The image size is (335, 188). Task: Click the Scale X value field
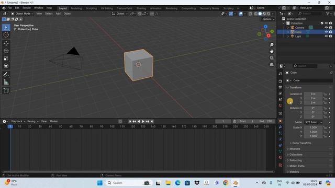click(x=313, y=127)
